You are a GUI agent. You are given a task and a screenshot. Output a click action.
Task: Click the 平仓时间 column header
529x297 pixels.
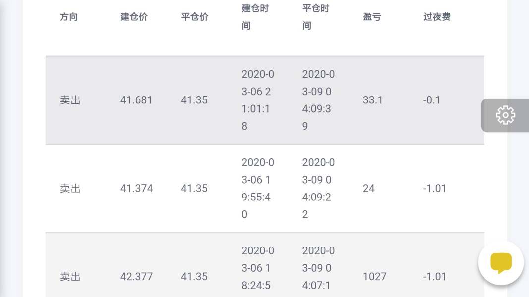click(315, 17)
